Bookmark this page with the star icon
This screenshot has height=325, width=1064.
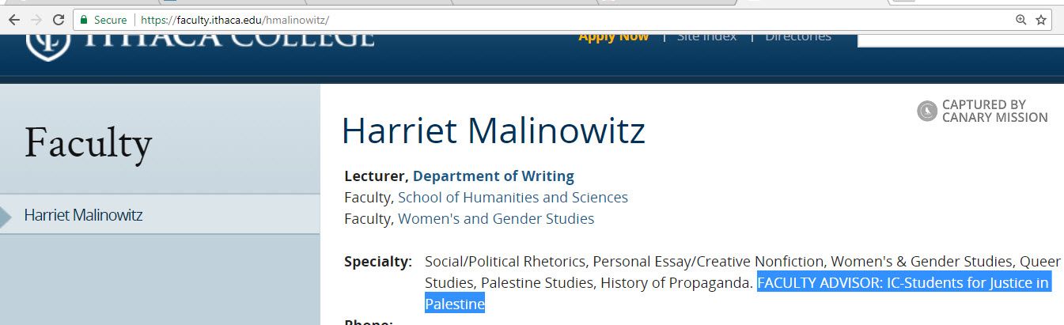pyautogui.click(x=1041, y=20)
